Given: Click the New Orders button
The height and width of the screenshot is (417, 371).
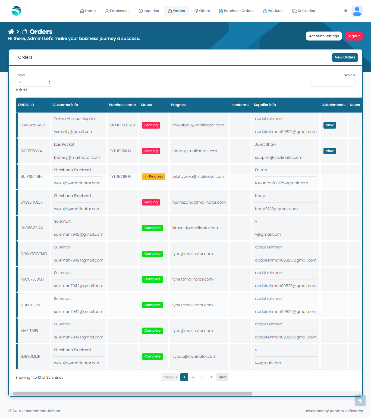Looking at the screenshot, I should tap(345, 57).
